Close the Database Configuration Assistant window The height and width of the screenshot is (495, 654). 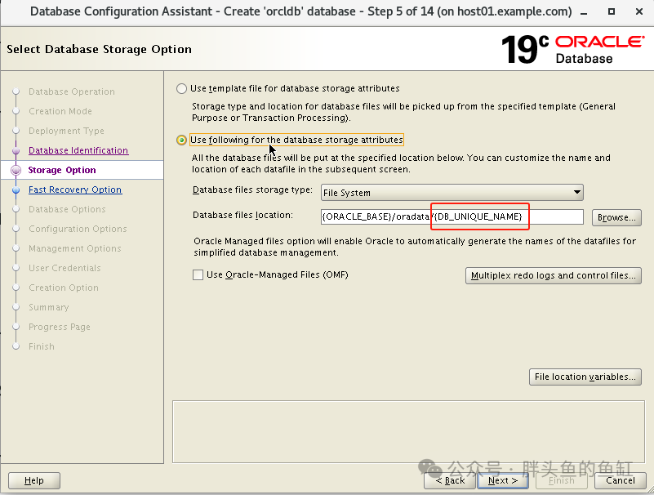tap(639, 11)
